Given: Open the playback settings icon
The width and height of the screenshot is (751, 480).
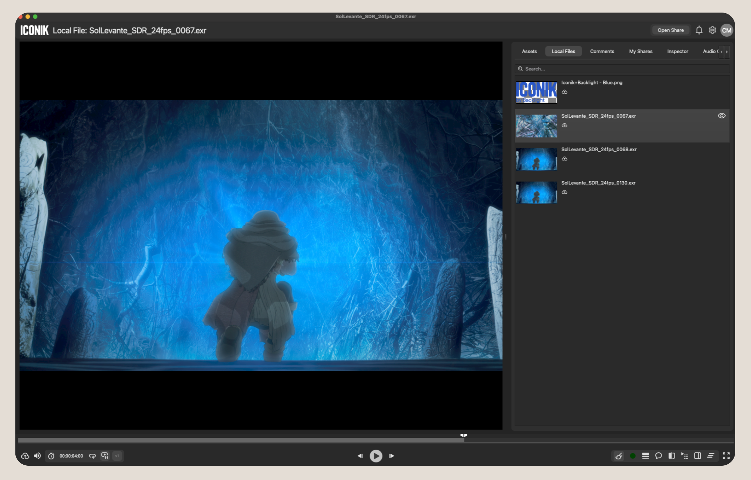Looking at the screenshot, I should 105,456.
